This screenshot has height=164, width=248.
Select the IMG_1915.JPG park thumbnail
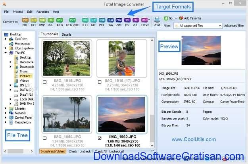tap(67, 58)
